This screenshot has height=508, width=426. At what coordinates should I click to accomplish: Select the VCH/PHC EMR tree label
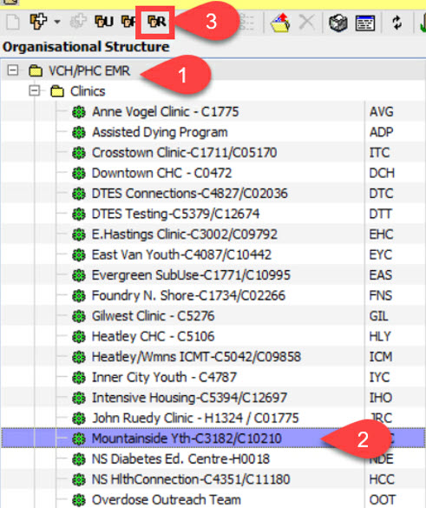(89, 70)
